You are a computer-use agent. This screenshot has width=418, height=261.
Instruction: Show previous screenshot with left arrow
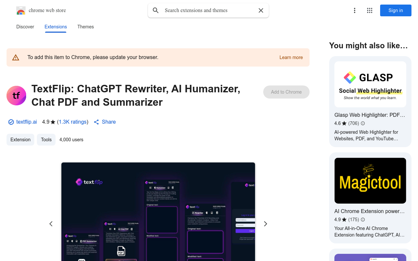51,224
